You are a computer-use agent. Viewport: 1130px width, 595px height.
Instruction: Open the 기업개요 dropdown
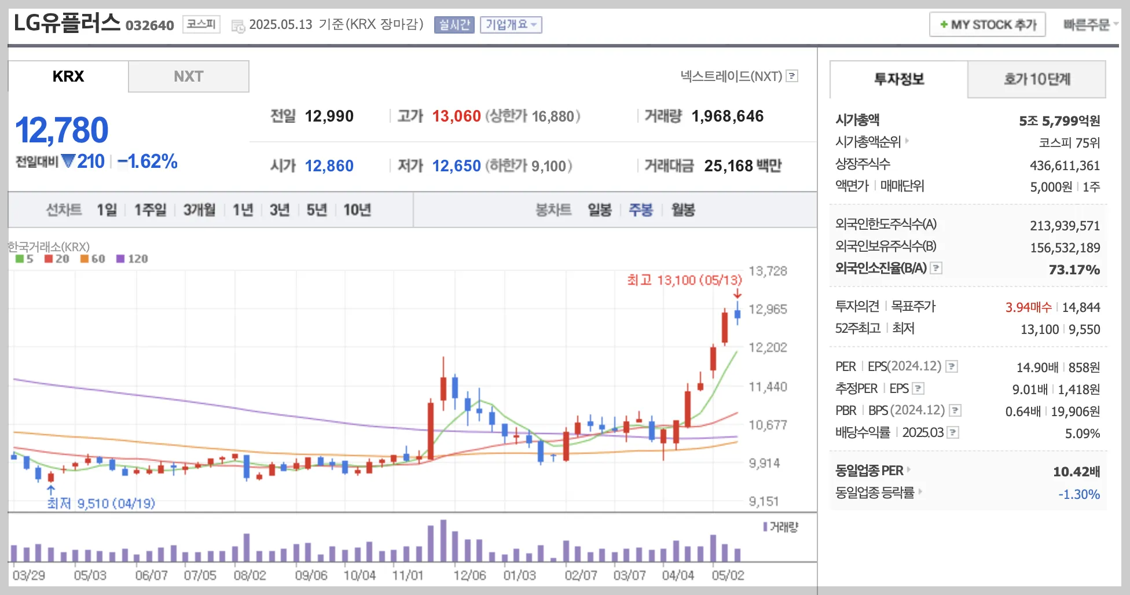[x=511, y=25]
